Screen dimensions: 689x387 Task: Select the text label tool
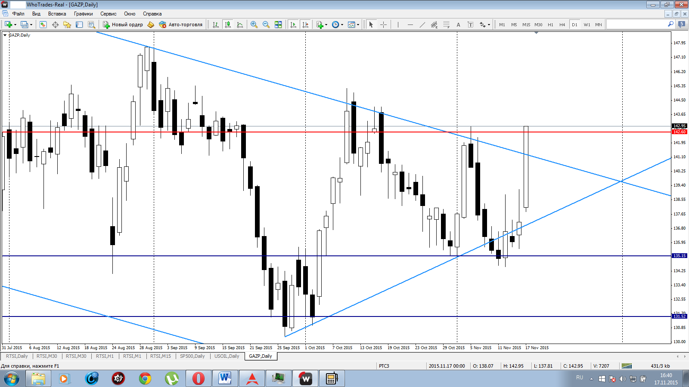tap(470, 25)
